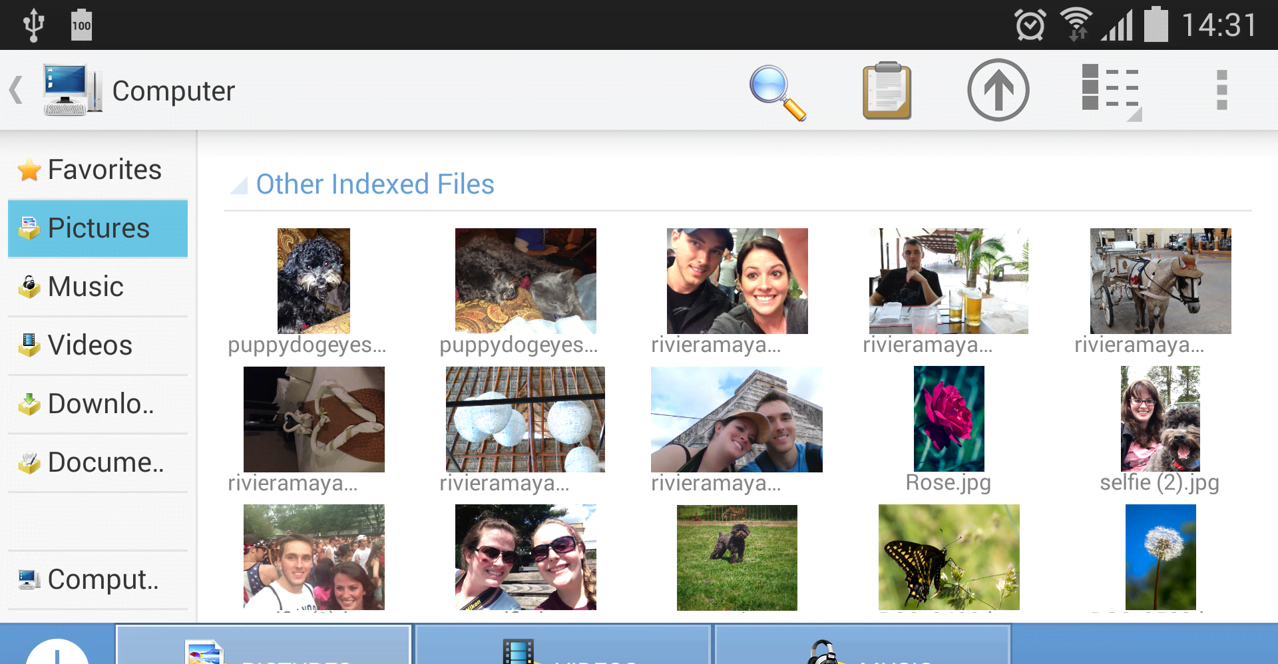Open the butterfly photo
Screen dimensions: 1278x664
click(949, 558)
